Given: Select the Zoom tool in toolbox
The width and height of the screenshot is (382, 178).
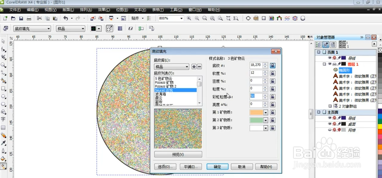Looking at the screenshot, I should [x=3, y=65].
